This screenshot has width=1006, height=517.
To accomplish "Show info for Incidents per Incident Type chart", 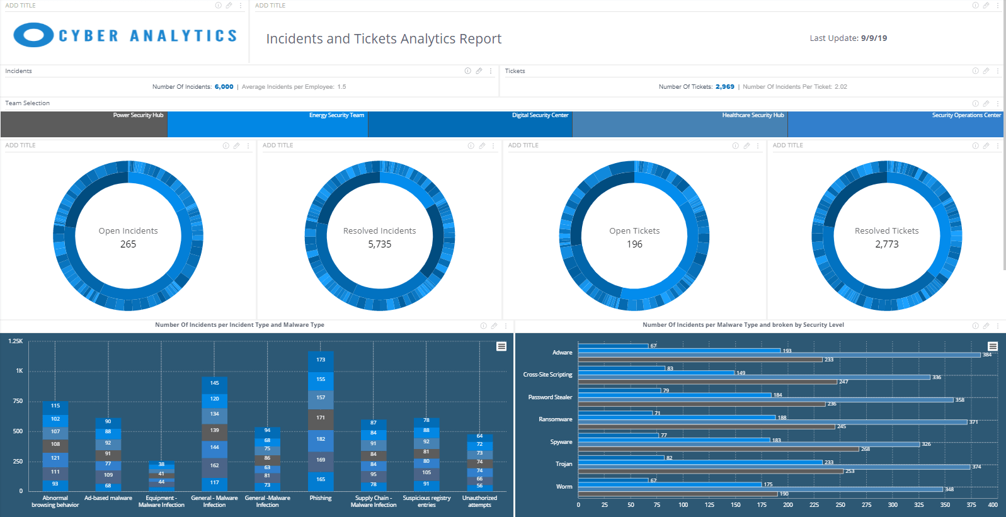I will pos(483,326).
